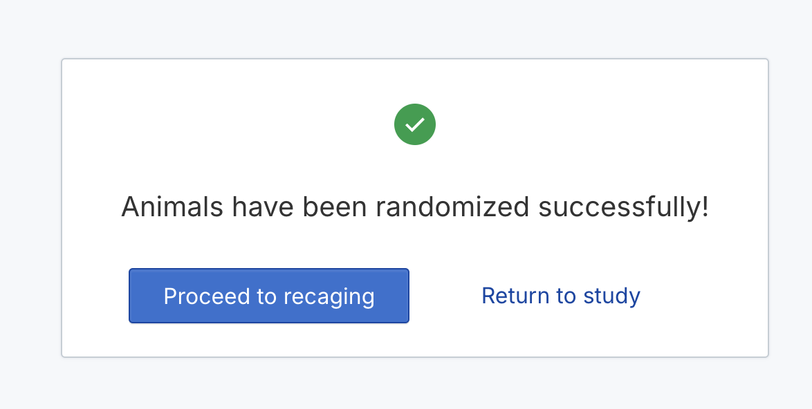
Task: Start recaging via the primary button
Action: [269, 296]
